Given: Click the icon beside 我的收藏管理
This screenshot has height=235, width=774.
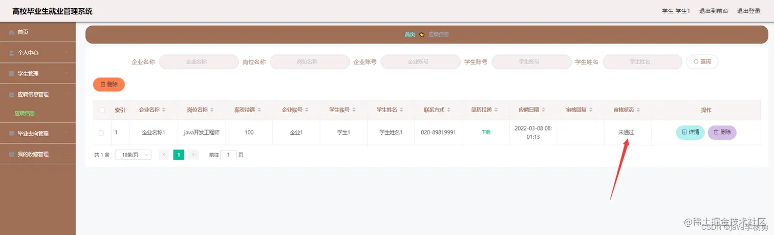Looking at the screenshot, I should 12,154.
